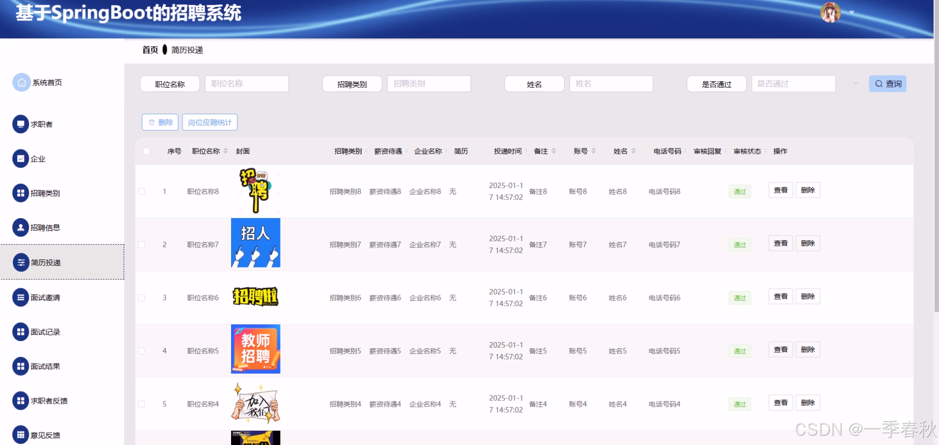Open cover image of 职位名称8 row
The image size is (939, 445).
(256, 191)
